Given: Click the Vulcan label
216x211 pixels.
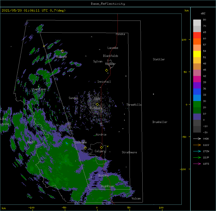Looking at the screenshot, I should click(136, 198).
